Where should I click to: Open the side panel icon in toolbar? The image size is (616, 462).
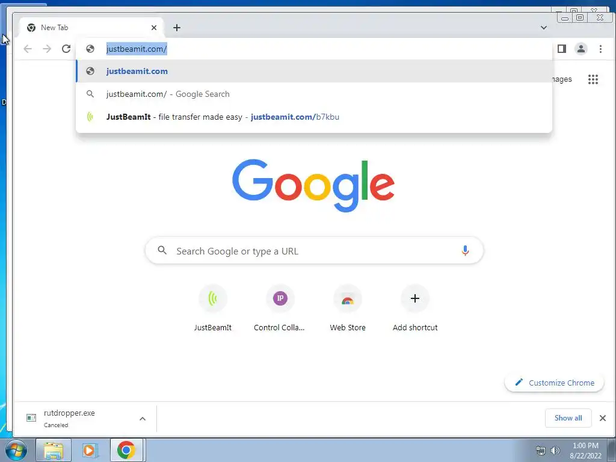point(561,49)
